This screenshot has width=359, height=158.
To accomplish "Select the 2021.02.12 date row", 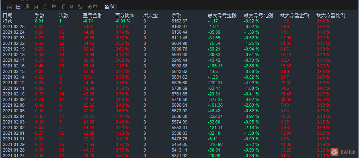I will click(x=13, y=83).
